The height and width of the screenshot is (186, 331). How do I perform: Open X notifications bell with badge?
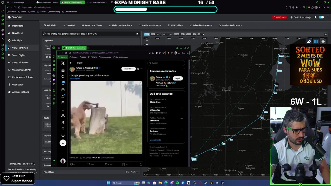click(63, 83)
